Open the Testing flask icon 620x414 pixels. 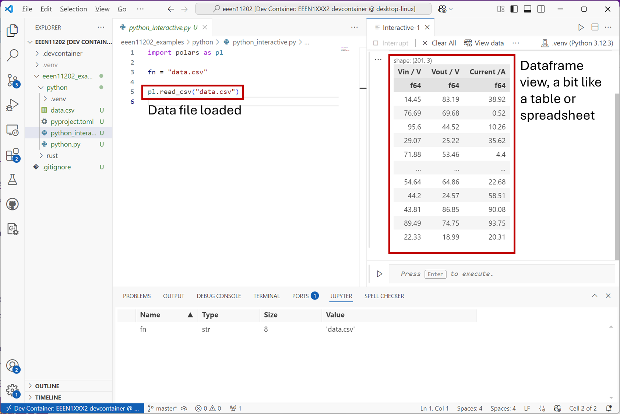(13, 180)
